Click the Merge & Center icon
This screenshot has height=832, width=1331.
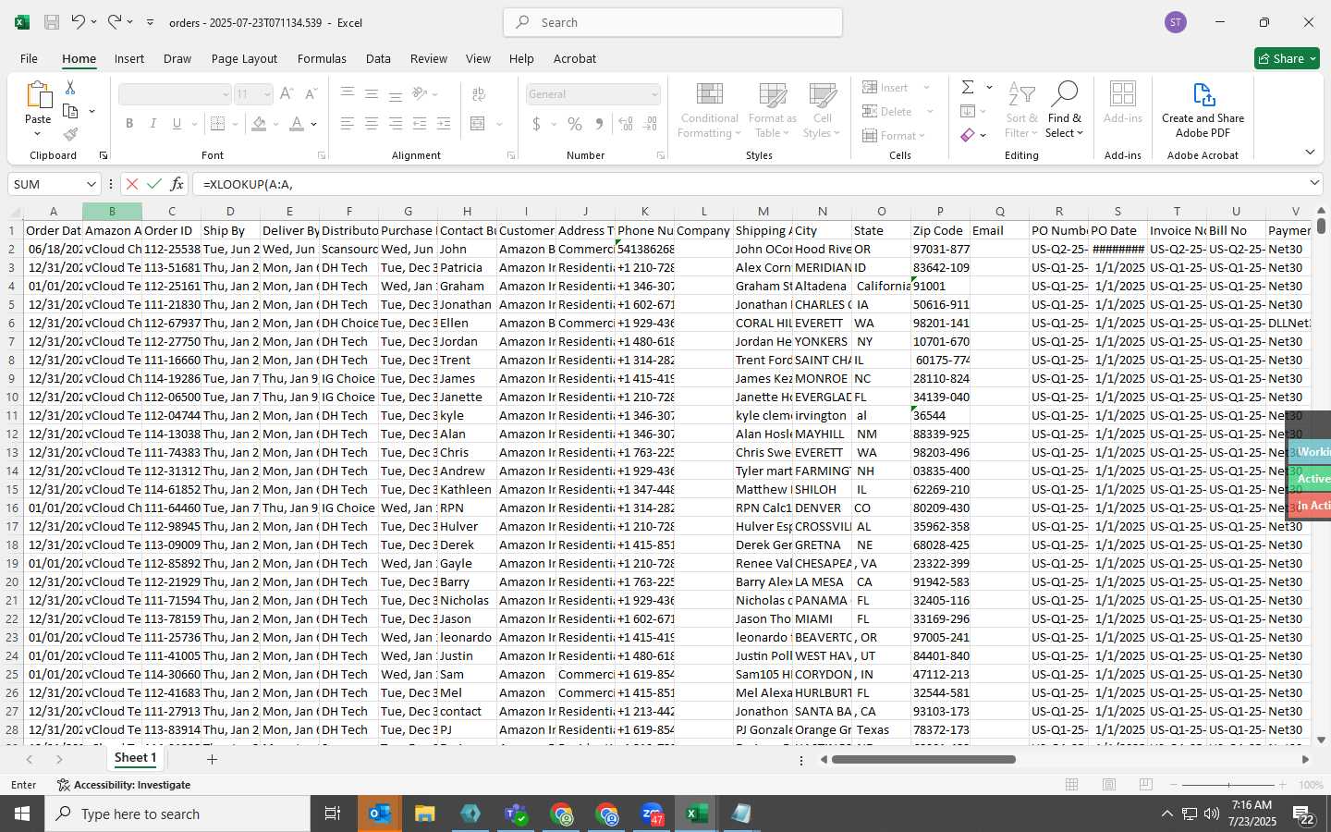(x=478, y=123)
